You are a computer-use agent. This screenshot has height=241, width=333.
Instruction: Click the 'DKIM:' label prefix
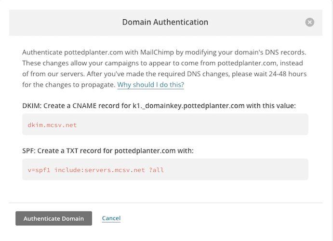tap(32, 105)
